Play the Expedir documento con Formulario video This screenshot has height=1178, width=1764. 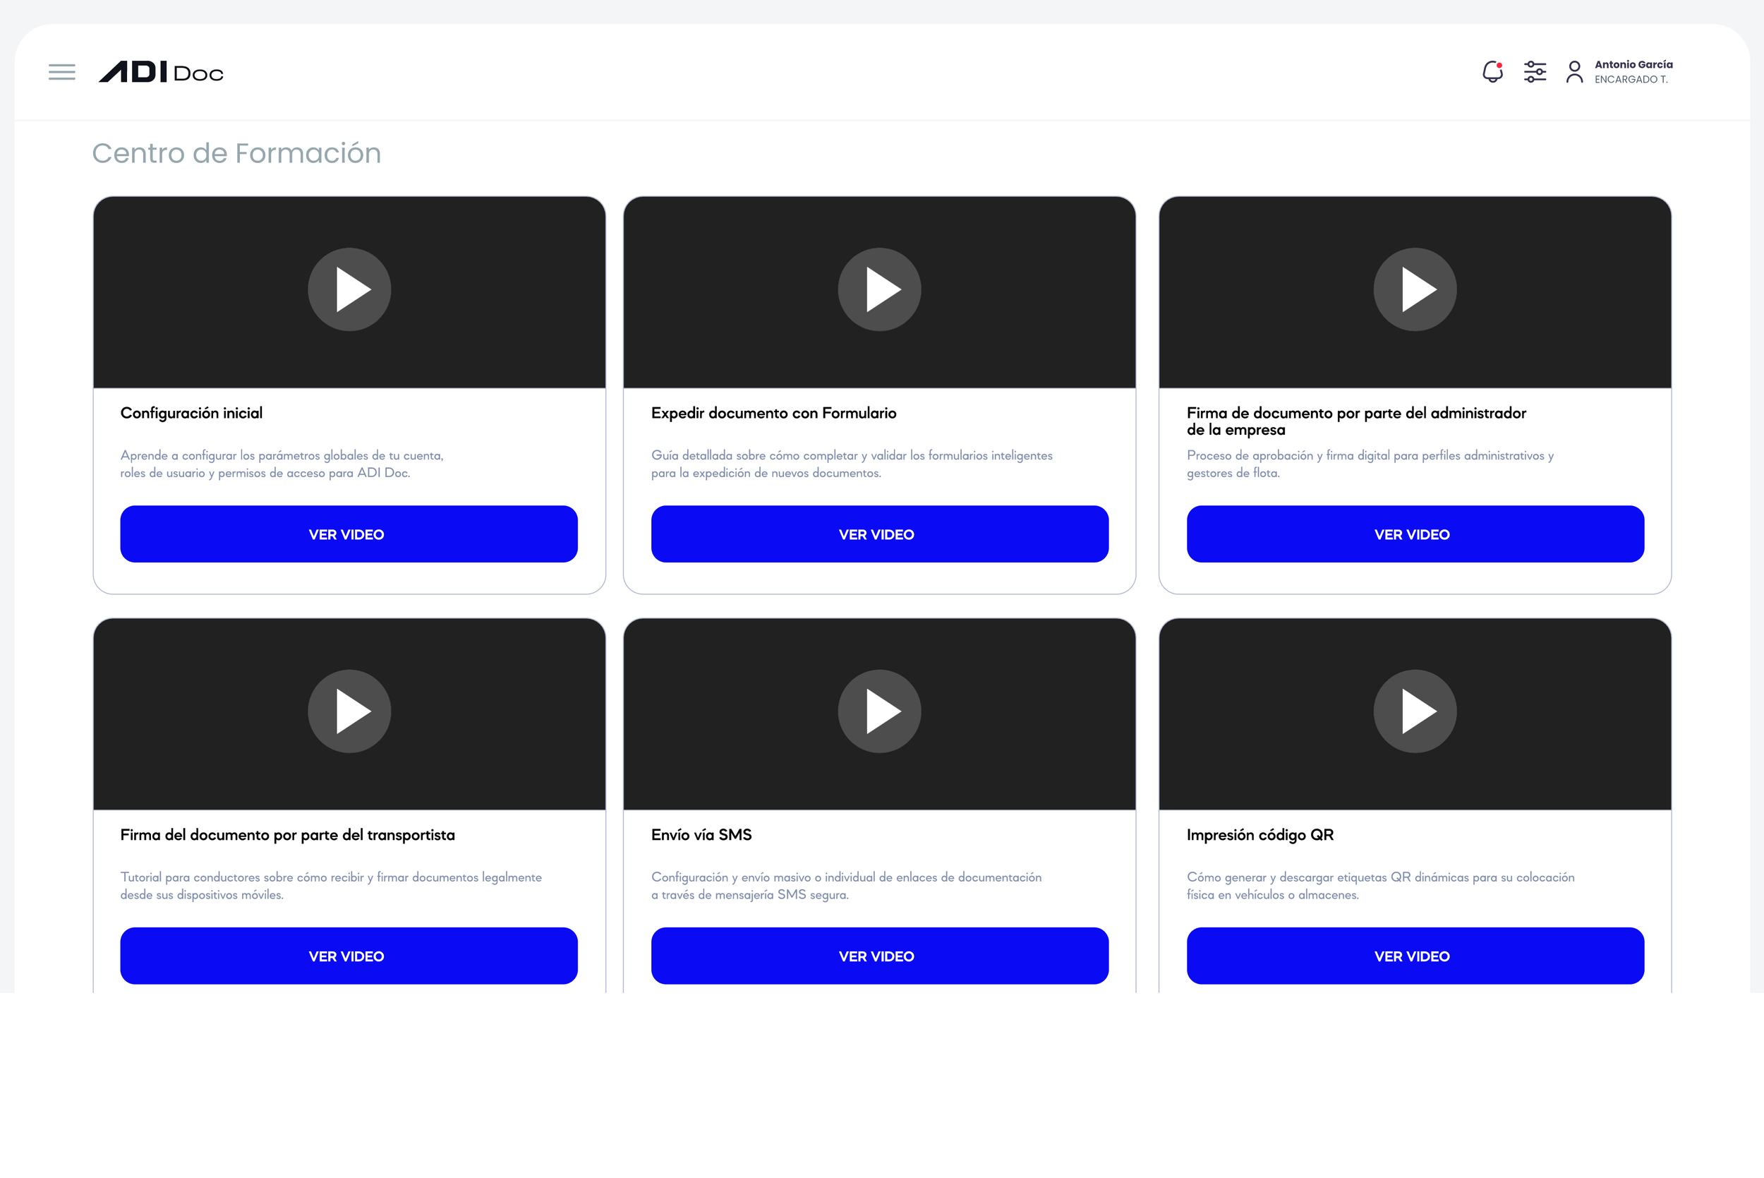click(x=879, y=289)
